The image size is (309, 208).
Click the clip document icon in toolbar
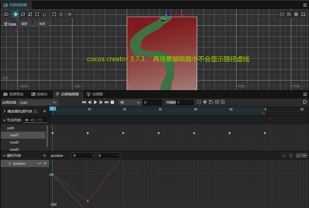click(223, 102)
